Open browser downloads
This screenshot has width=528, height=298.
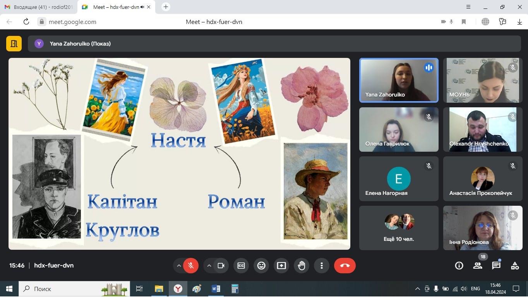(x=520, y=22)
